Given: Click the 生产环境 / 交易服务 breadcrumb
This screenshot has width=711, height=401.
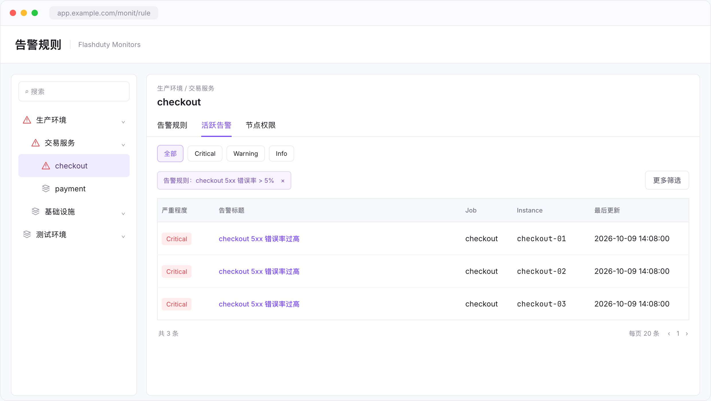Looking at the screenshot, I should point(186,88).
